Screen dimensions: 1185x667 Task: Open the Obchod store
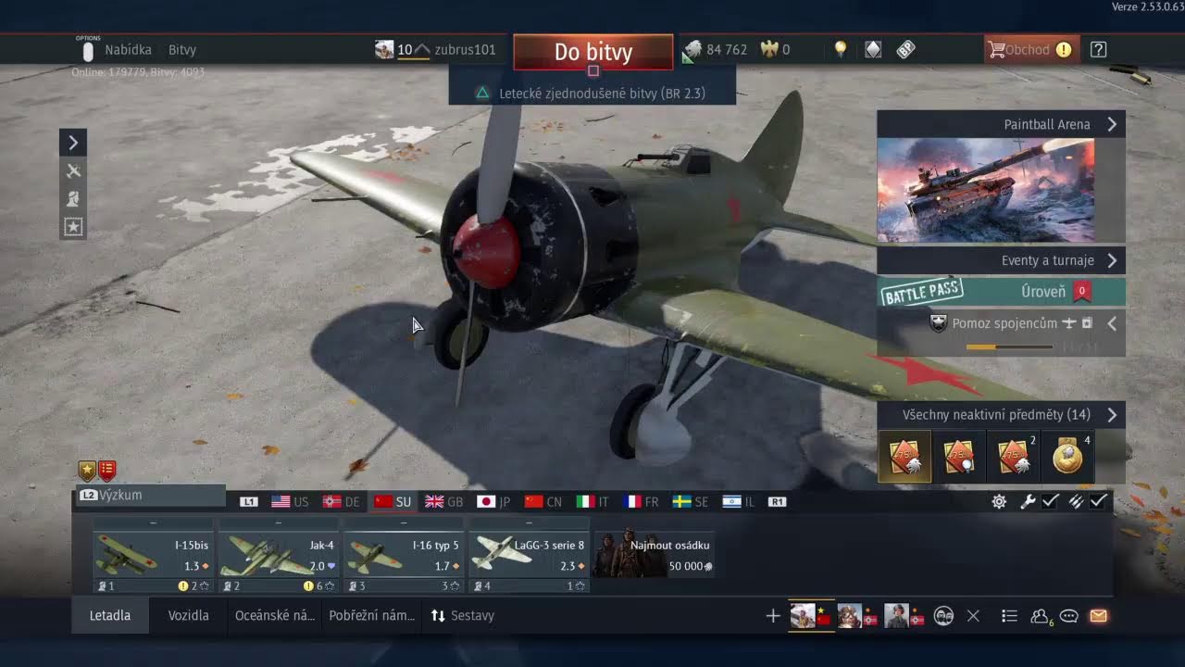click(1031, 50)
